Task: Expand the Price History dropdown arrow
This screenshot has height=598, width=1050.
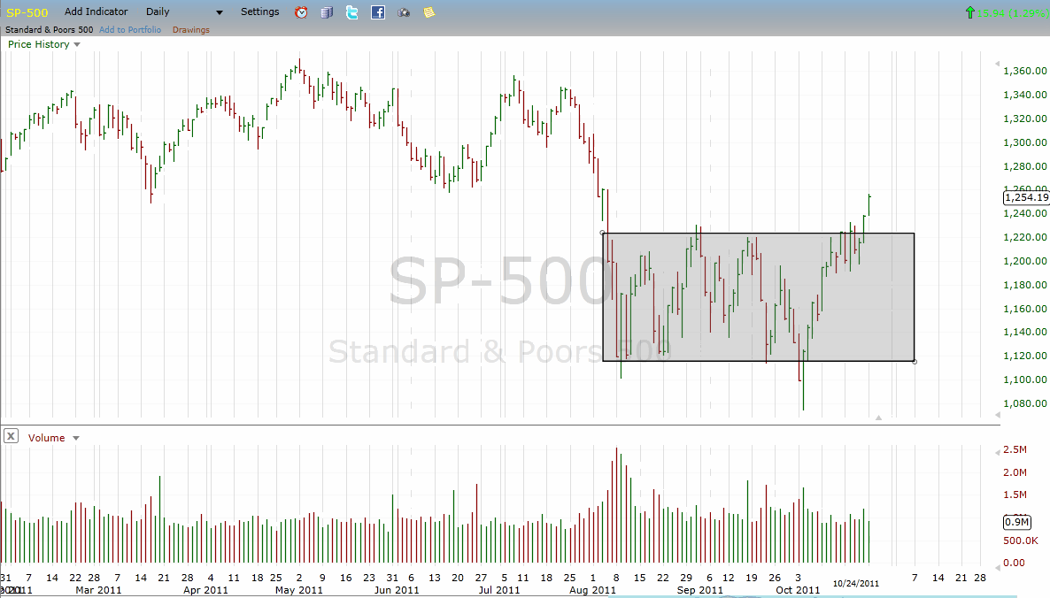Action: (x=77, y=45)
